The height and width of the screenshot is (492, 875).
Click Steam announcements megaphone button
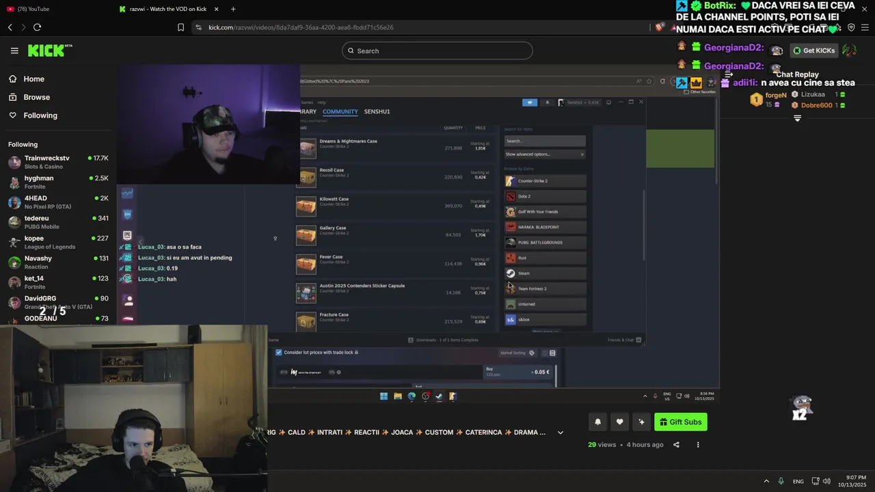pyautogui.click(x=530, y=102)
